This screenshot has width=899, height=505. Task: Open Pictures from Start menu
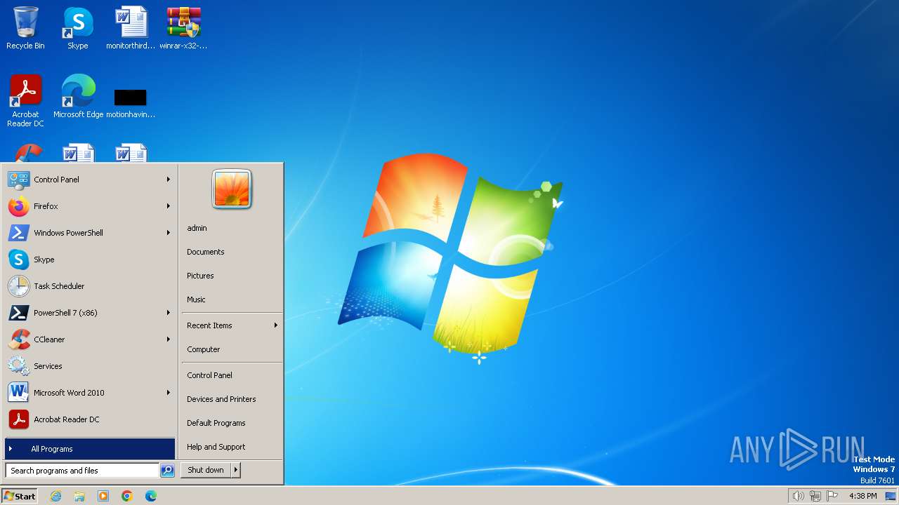(x=232, y=276)
